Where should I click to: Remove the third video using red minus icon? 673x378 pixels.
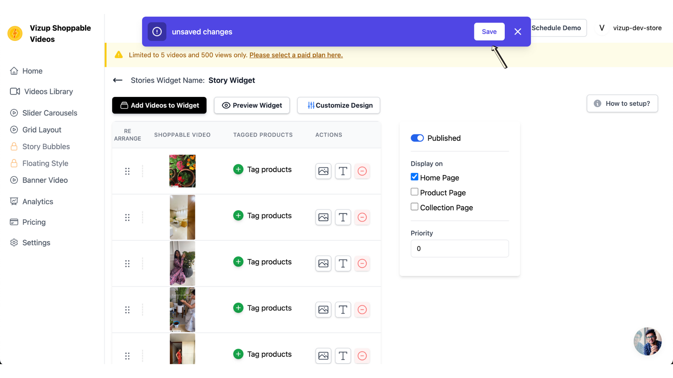(x=362, y=264)
